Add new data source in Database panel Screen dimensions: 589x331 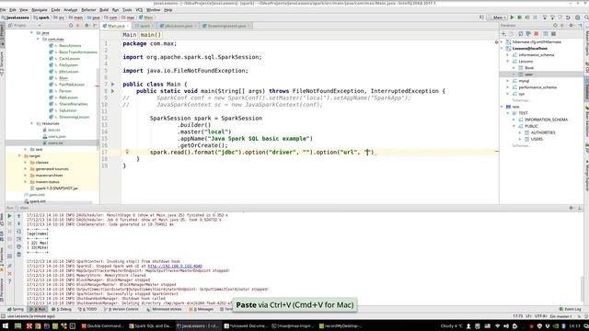click(503, 34)
